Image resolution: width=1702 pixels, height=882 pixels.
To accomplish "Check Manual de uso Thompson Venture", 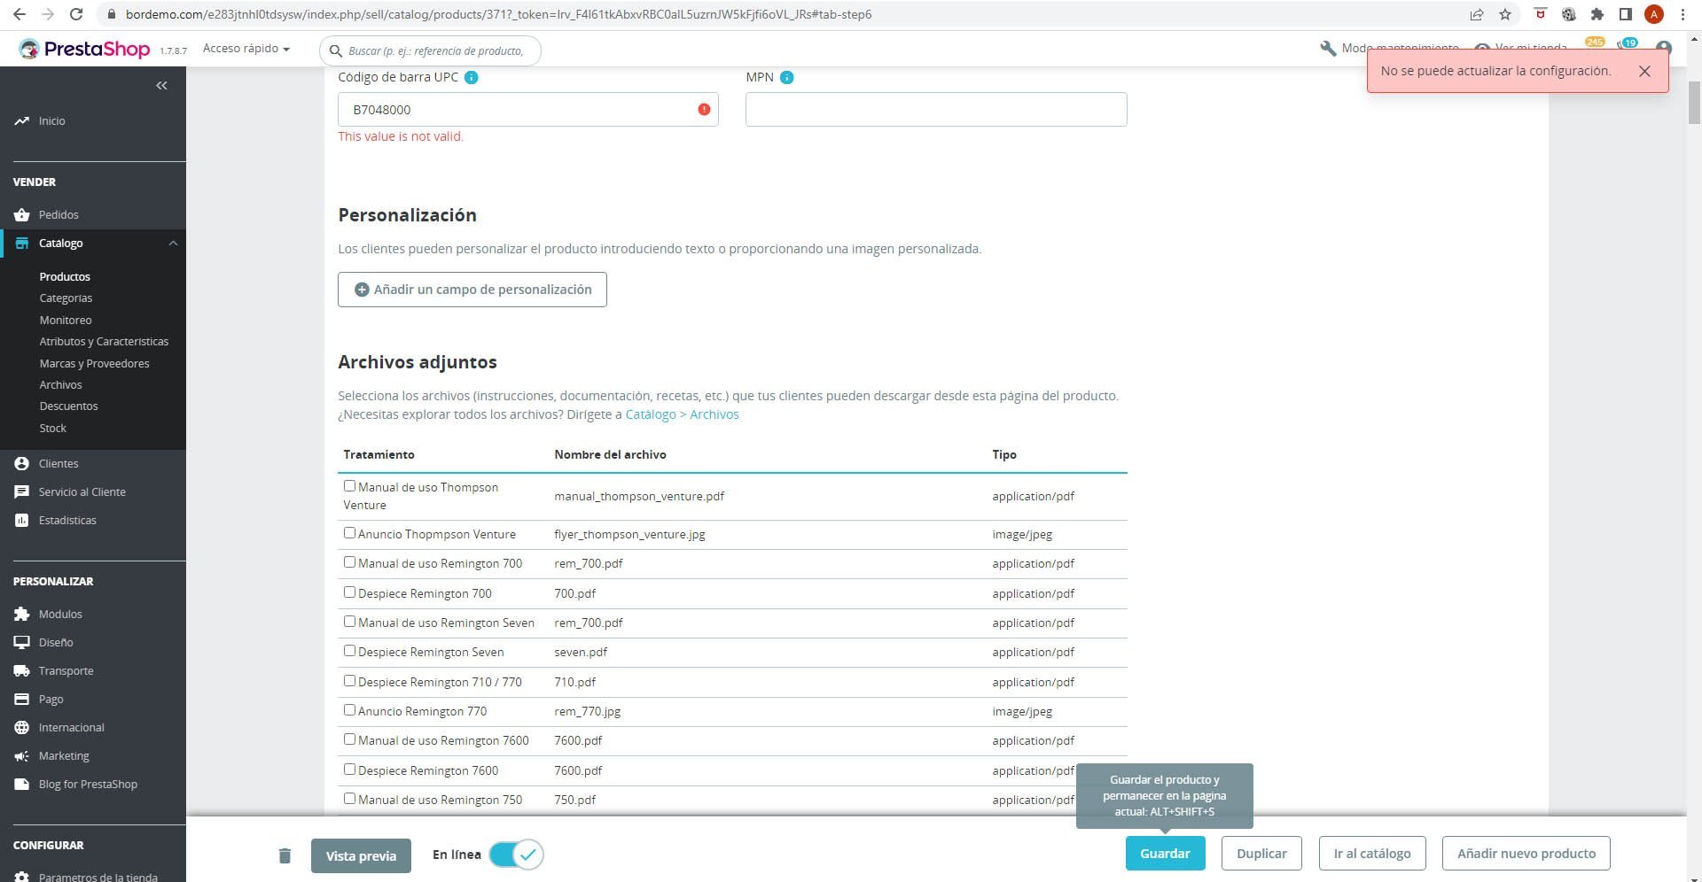I will pyautogui.click(x=349, y=485).
